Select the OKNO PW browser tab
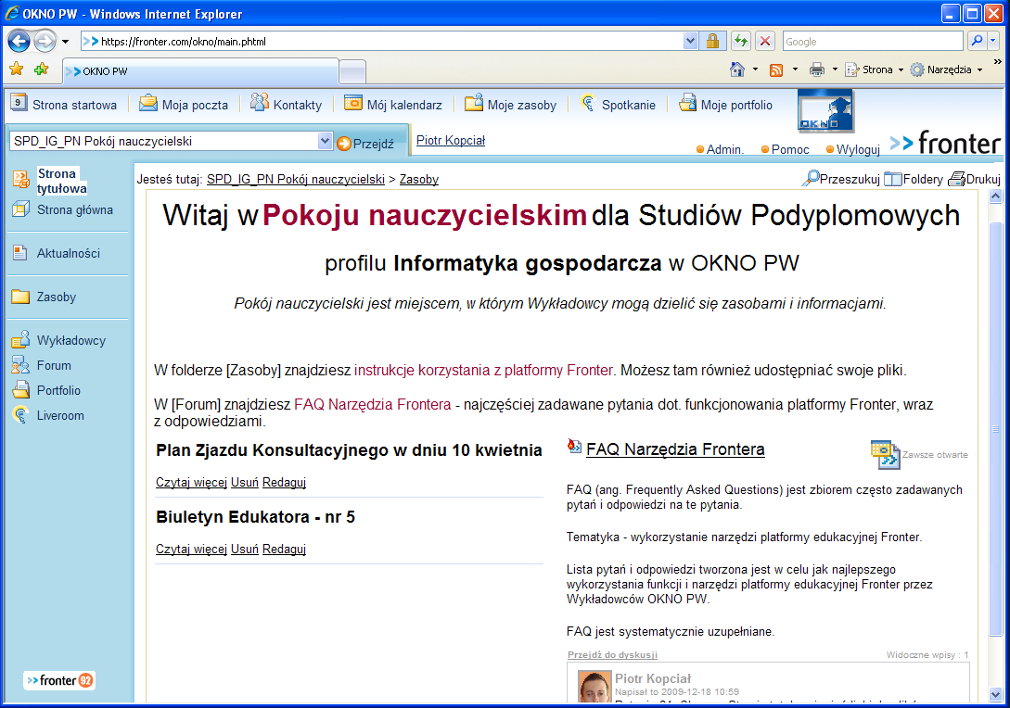Image resolution: width=1010 pixels, height=708 pixels. tap(200, 70)
